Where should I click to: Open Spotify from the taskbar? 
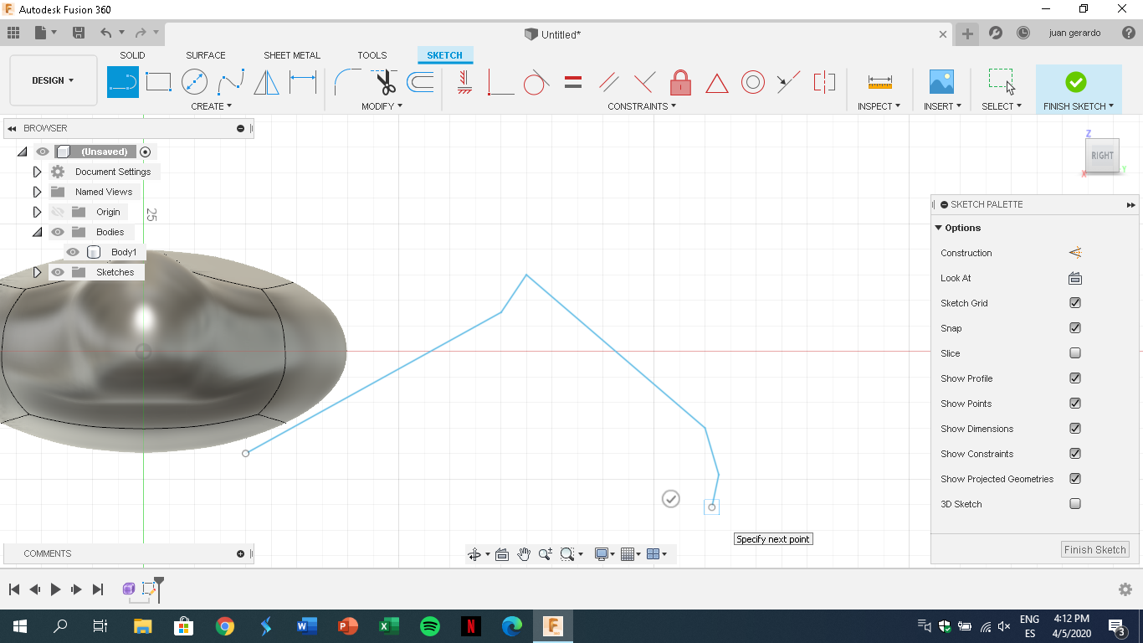pyautogui.click(x=429, y=625)
